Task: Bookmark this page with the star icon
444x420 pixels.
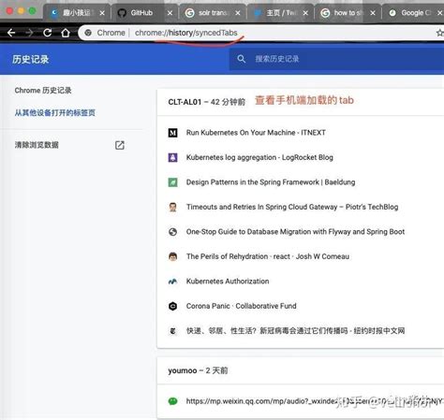Action: click(439, 33)
